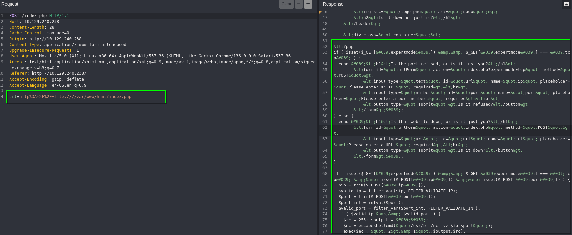Screen dimensions: 572x235
Task: Click the input type text name ip line
Action: point(452,84)
